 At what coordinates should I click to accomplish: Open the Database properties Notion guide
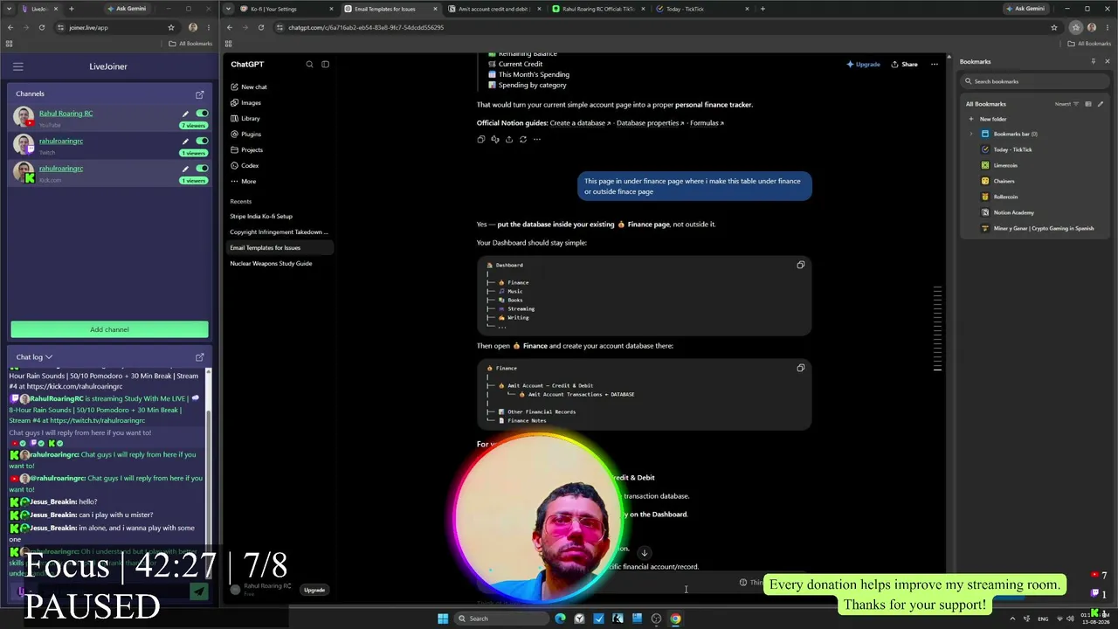[x=650, y=123]
